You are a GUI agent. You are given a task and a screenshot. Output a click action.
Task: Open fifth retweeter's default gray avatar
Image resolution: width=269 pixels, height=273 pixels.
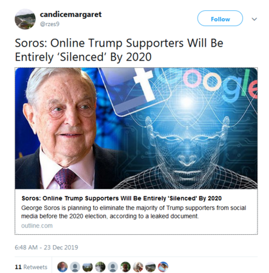point(113,267)
